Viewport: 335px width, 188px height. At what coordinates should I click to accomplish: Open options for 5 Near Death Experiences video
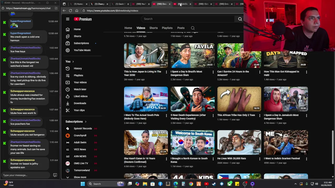(213, 115)
